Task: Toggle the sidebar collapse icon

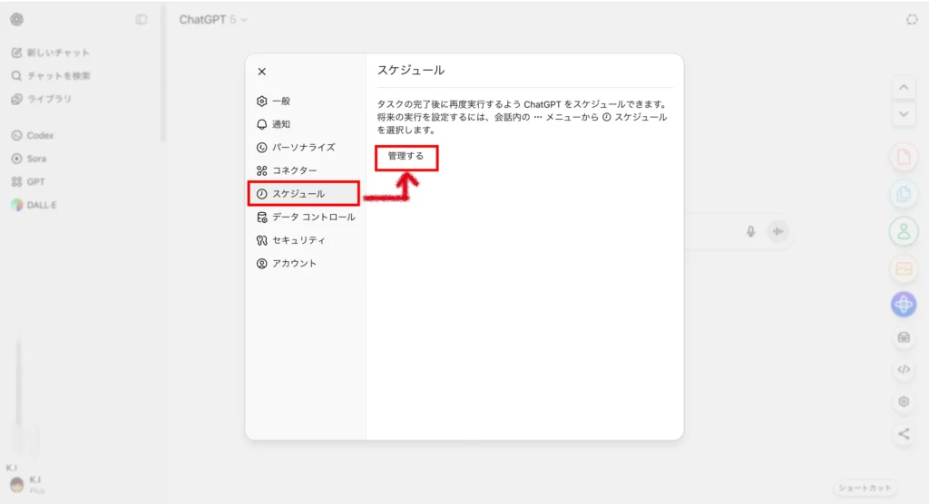Action: coord(141,20)
